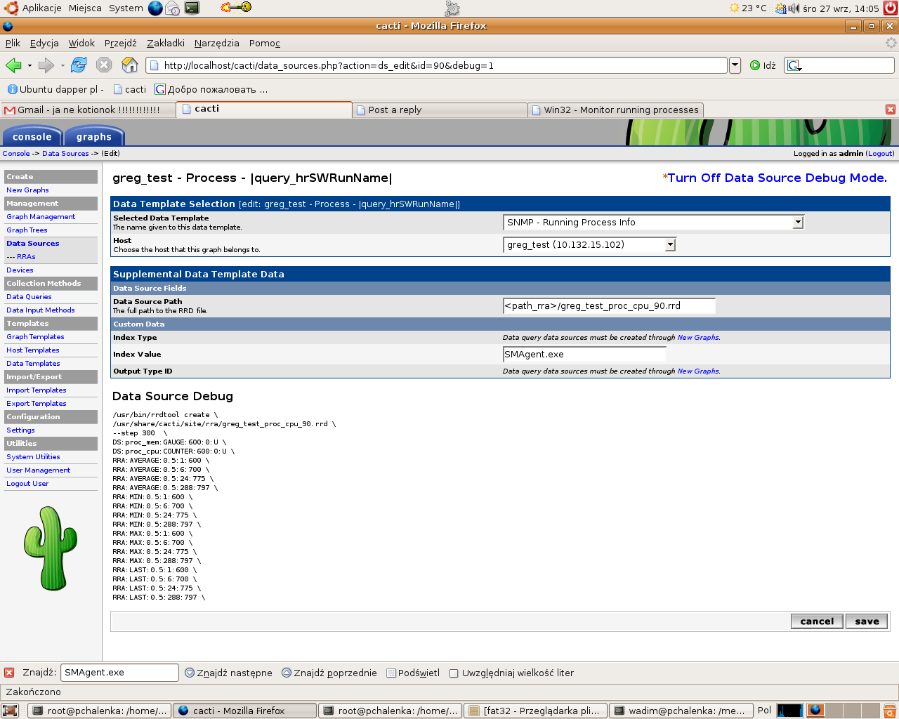The image size is (899, 719).
Task: Reload the current page
Action: click(x=79, y=65)
